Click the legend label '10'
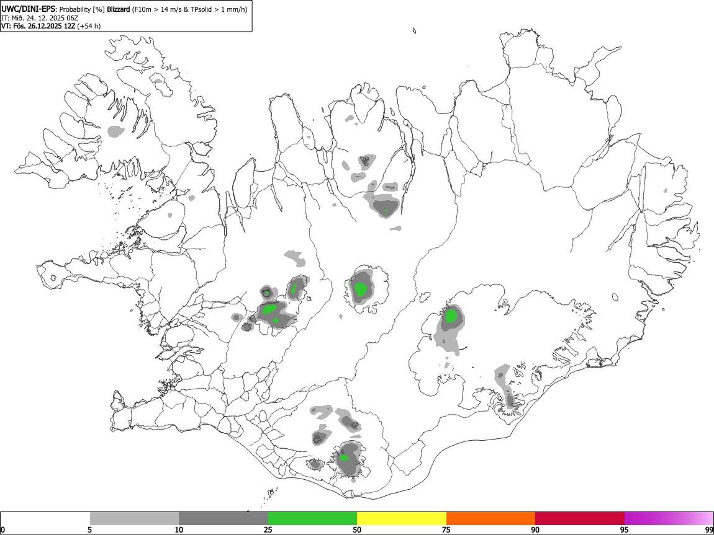Viewport: 714px width, 535px height. [x=179, y=529]
